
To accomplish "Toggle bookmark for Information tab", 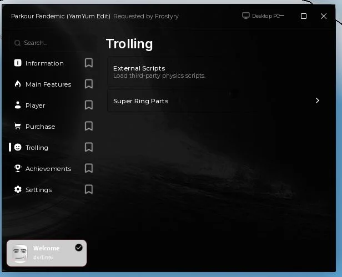I will coord(89,63).
